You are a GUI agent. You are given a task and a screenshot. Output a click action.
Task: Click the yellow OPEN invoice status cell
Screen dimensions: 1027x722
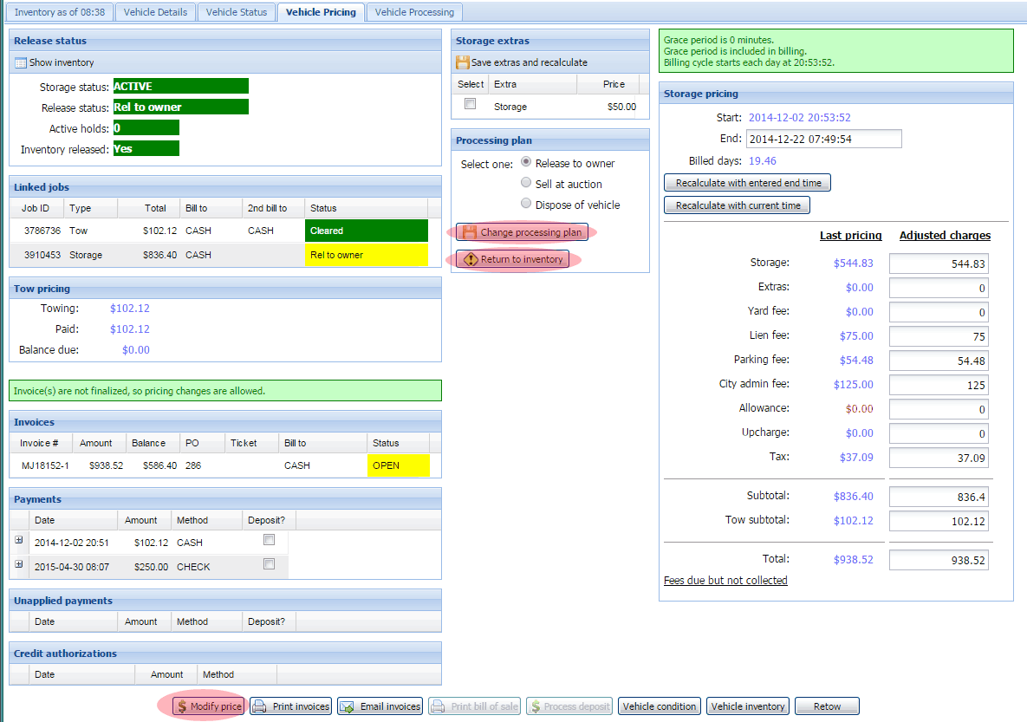click(398, 465)
